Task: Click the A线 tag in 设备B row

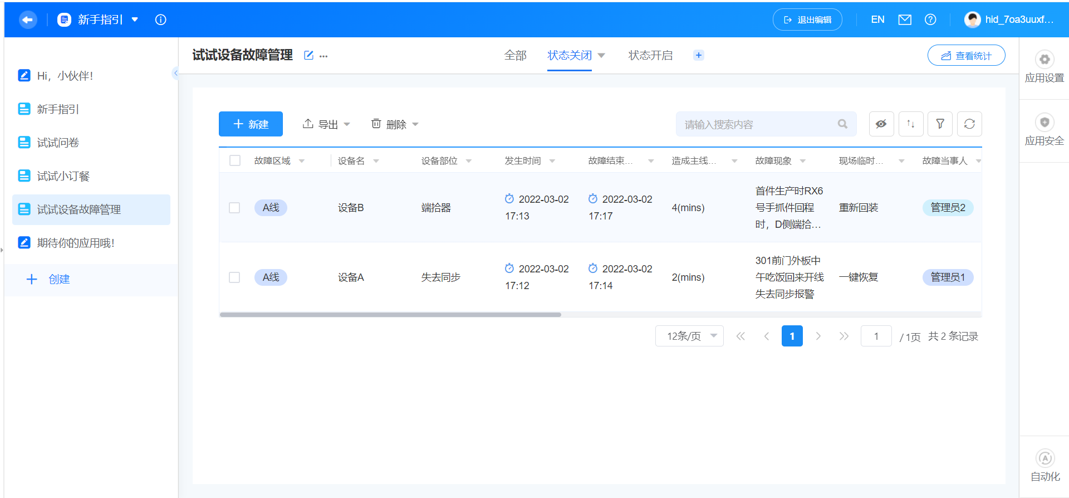Action: [271, 208]
